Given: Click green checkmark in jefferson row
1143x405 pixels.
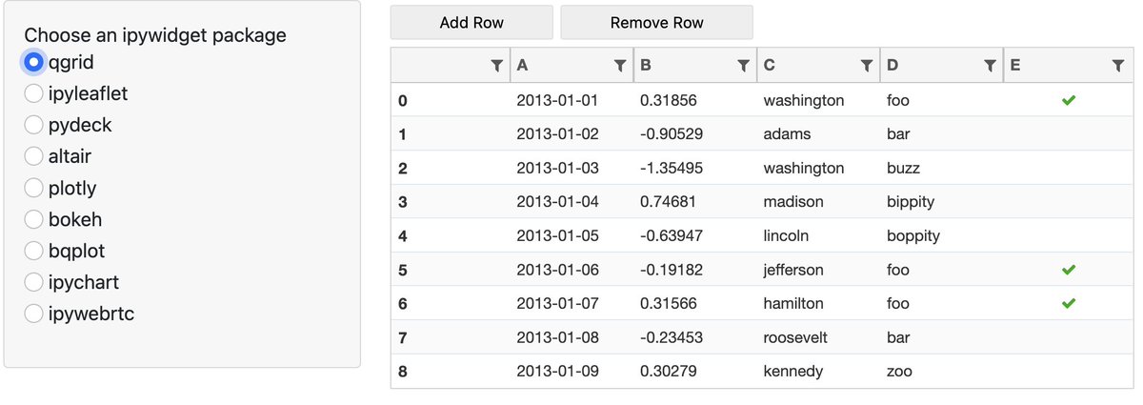Looking at the screenshot, I should [1069, 270].
